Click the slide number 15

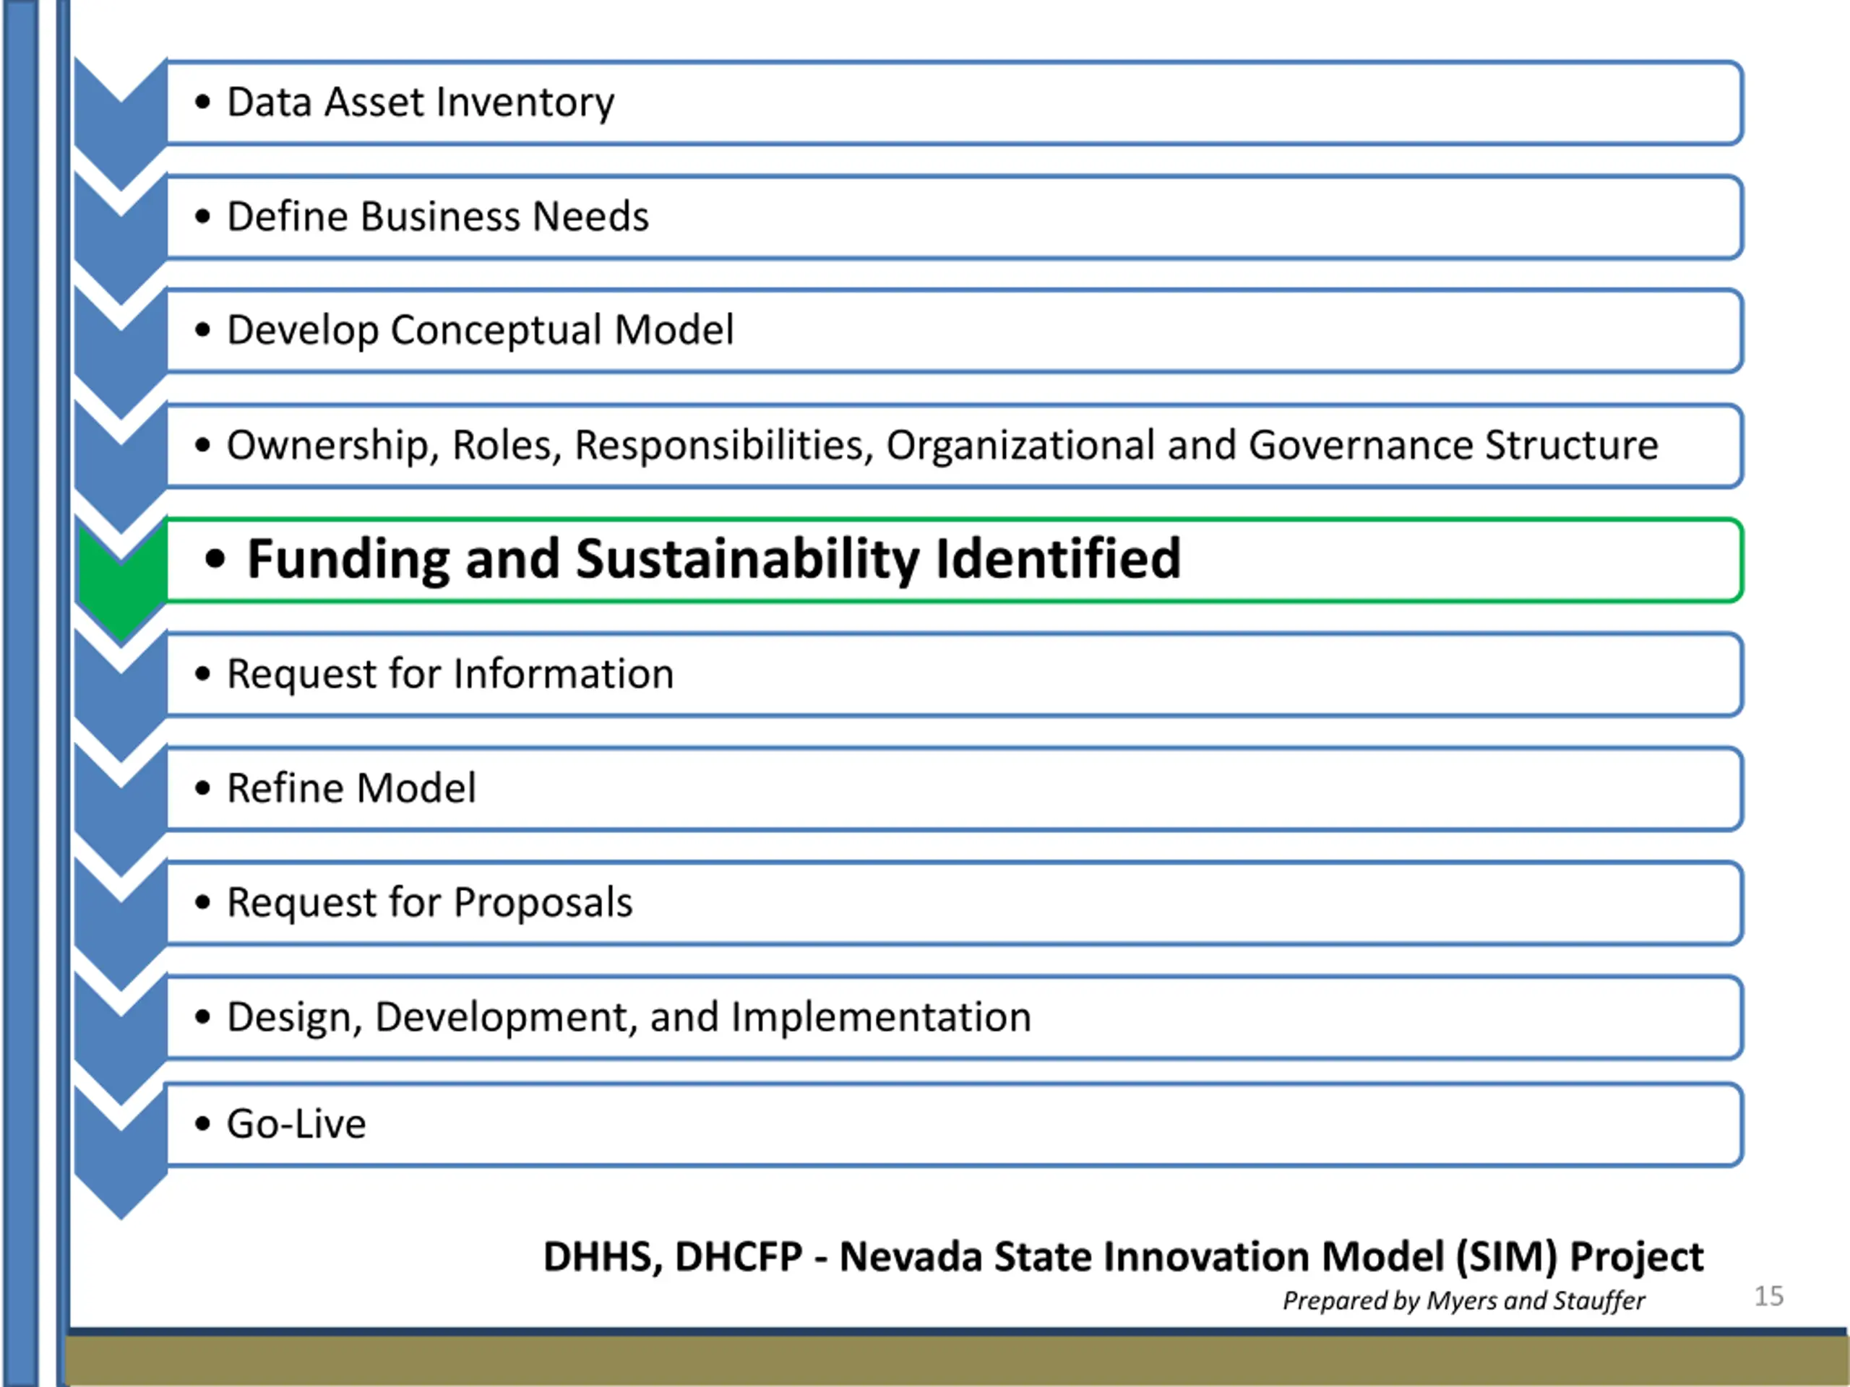point(1768,1296)
